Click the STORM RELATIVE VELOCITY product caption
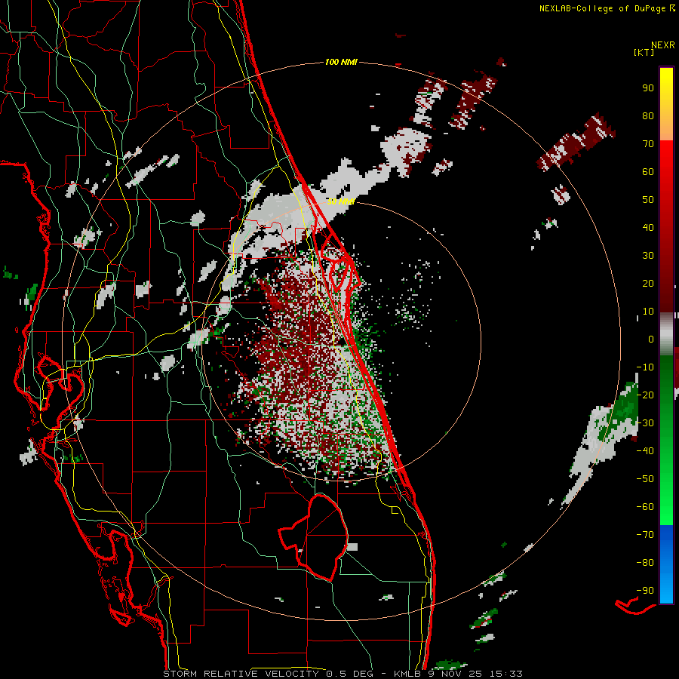 (x=241, y=674)
